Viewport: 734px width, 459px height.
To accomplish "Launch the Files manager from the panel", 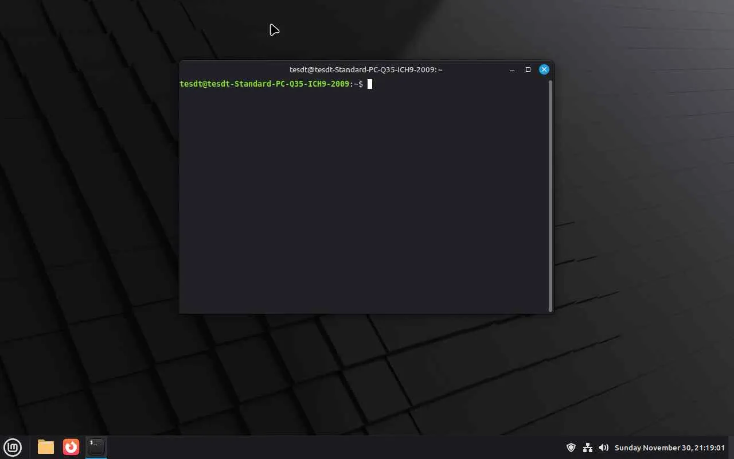I will tap(46, 447).
